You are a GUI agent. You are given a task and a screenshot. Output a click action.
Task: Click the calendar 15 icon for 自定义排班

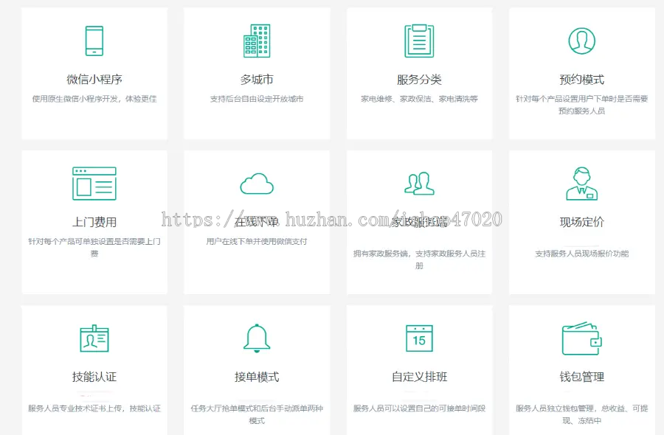click(419, 338)
